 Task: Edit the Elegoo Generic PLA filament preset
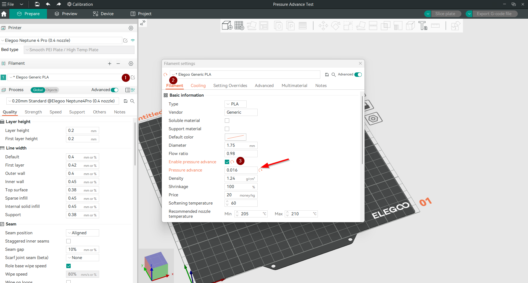[x=133, y=77]
